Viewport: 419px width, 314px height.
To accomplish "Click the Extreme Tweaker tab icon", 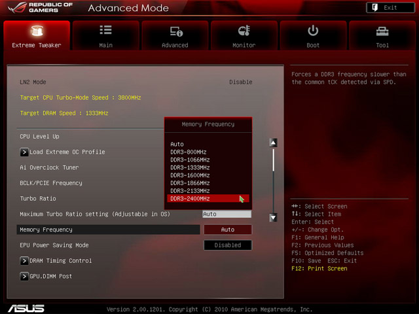I will pos(37,31).
